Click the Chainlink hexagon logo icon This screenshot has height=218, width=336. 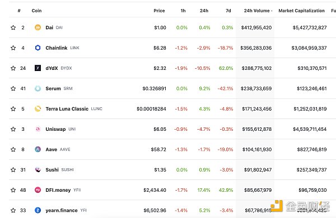[38, 48]
